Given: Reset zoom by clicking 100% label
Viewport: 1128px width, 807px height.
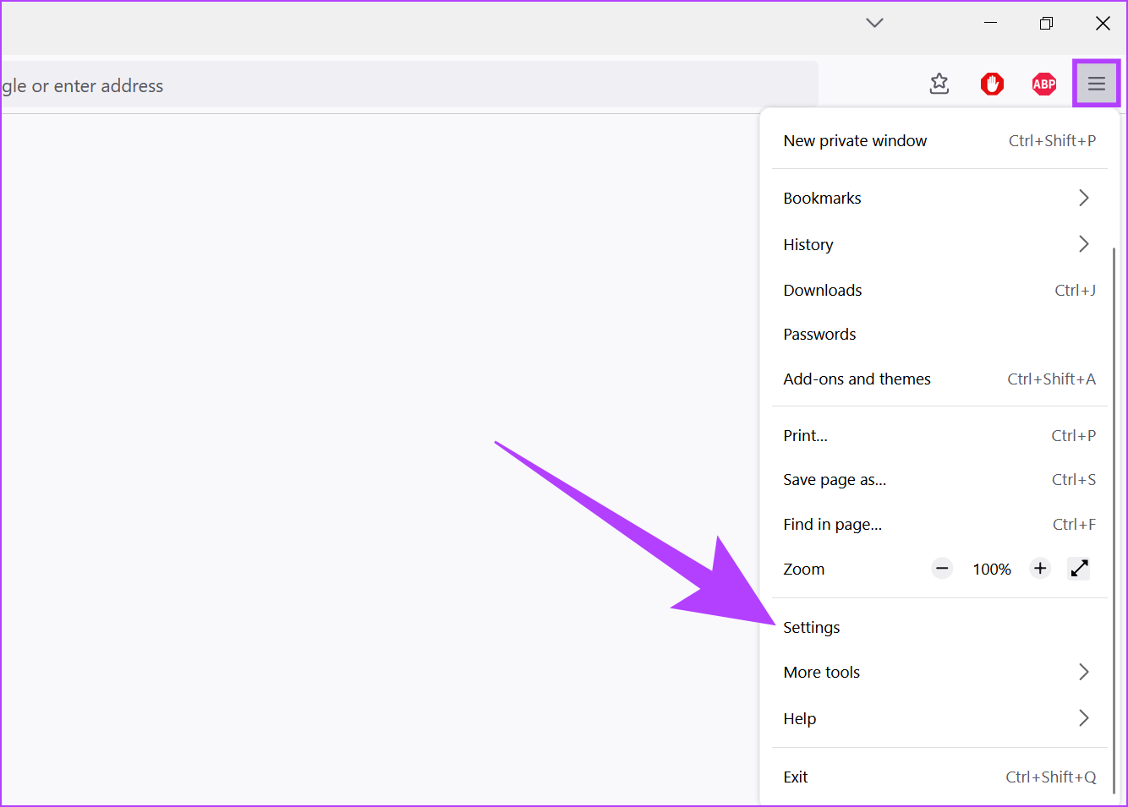Looking at the screenshot, I should [992, 570].
